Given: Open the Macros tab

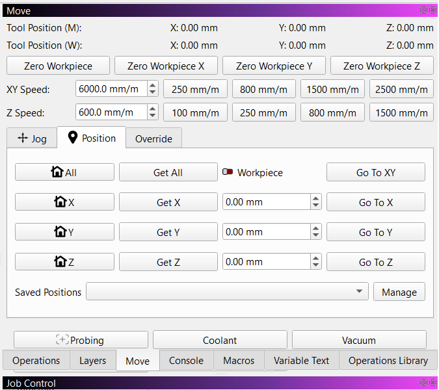Looking at the screenshot, I should pyautogui.click(x=239, y=361).
